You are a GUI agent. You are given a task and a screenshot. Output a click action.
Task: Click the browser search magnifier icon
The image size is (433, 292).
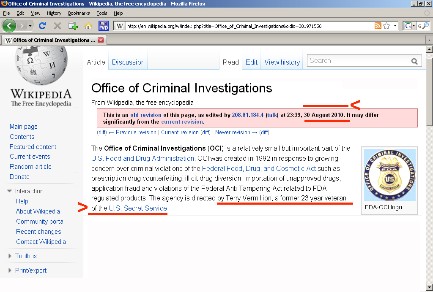coord(425,26)
